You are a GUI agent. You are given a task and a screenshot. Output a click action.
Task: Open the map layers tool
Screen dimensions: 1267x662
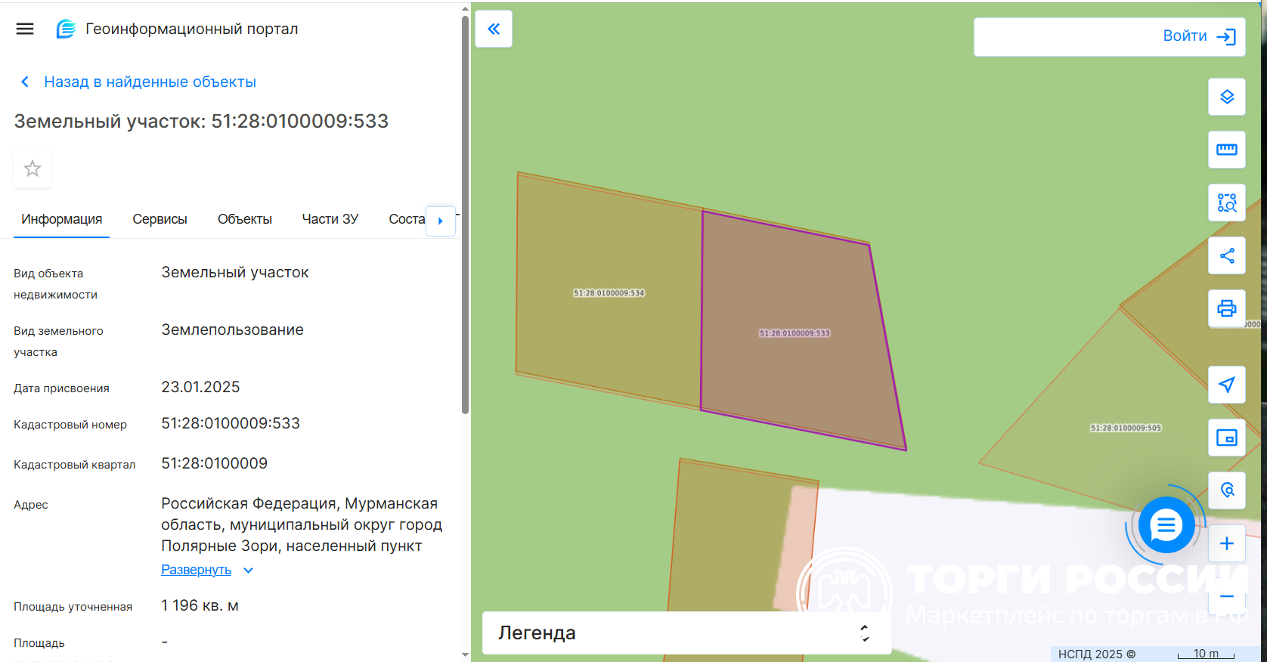coord(1226,97)
